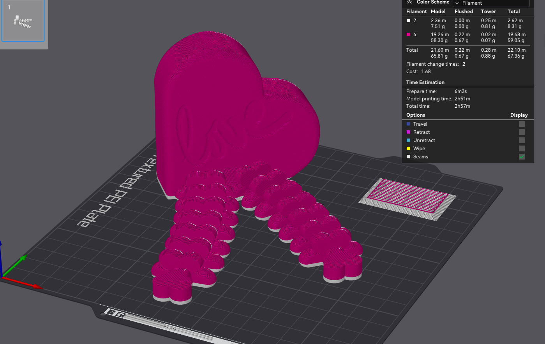
Task: Collapse the panel with the double-chevron control
Action: [x=409, y=2]
